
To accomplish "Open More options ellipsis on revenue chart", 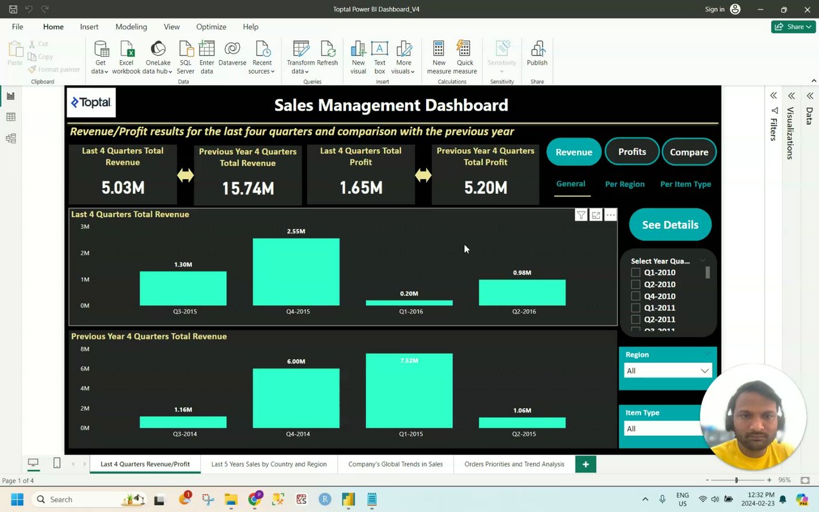I will coord(610,215).
